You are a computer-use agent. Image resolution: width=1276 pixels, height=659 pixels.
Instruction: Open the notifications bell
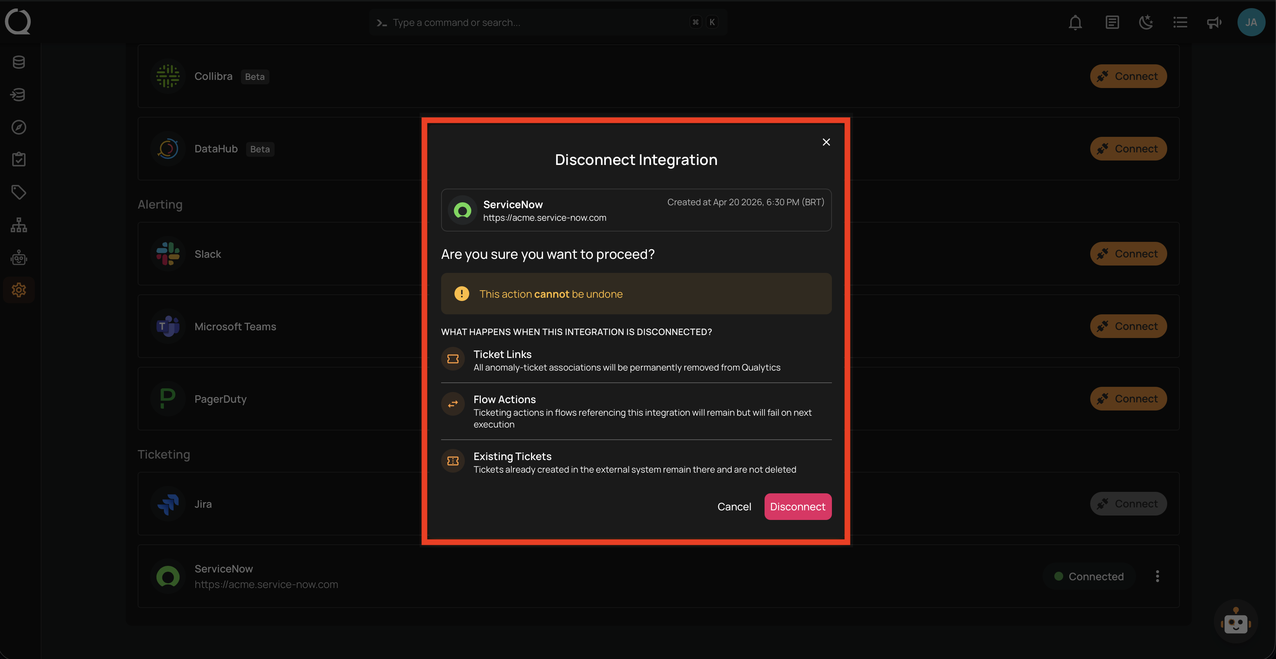tap(1075, 22)
